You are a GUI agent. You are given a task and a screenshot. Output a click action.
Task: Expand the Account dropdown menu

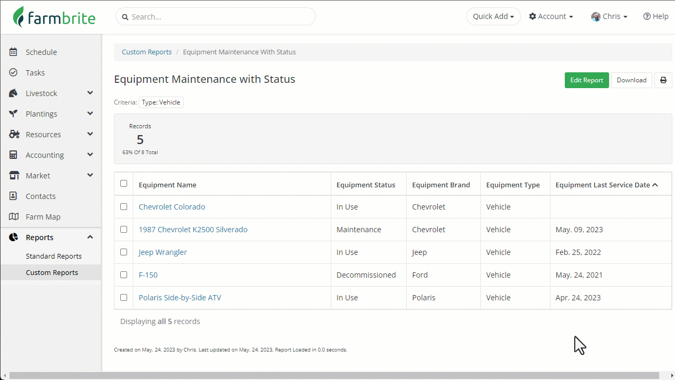coord(551,16)
